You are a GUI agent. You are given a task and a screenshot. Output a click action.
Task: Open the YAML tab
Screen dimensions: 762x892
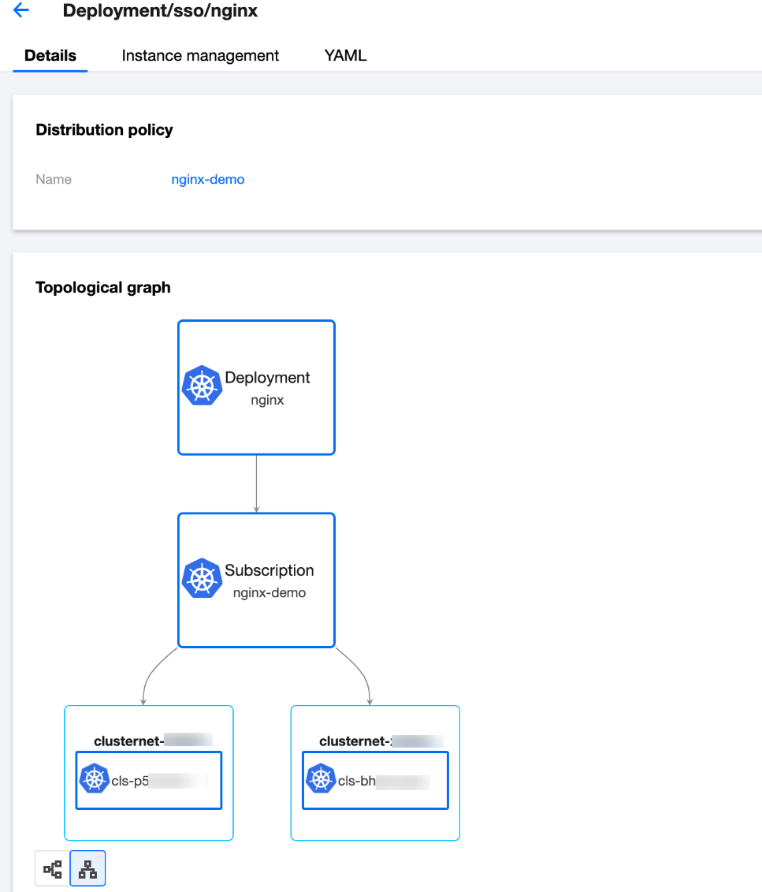(345, 56)
